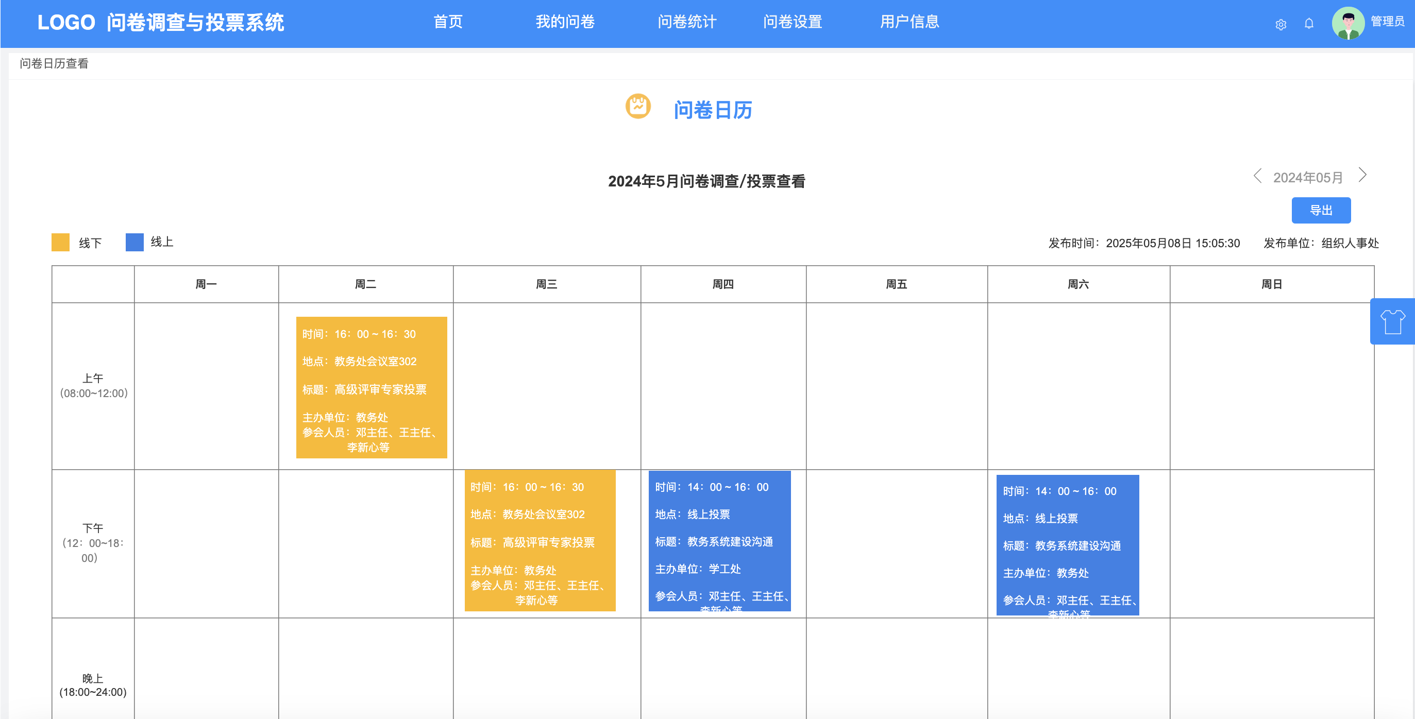Click the blue 线上 legend swatch
Image resolution: width=1415 pixels, height=719 pixels.
[134, 242]
